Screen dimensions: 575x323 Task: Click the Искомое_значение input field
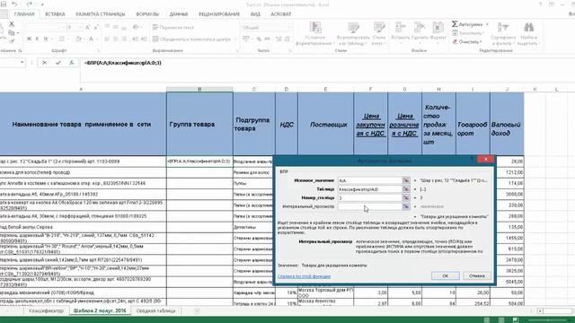coord(369,180)
